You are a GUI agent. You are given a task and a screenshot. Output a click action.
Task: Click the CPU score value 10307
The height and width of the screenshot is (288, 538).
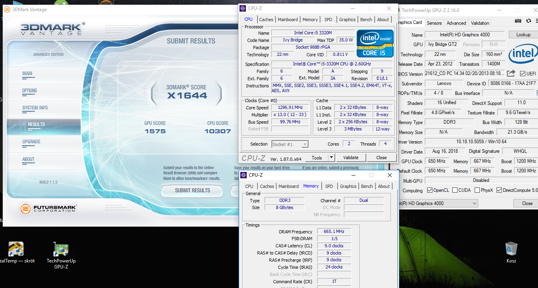point(218,131)
